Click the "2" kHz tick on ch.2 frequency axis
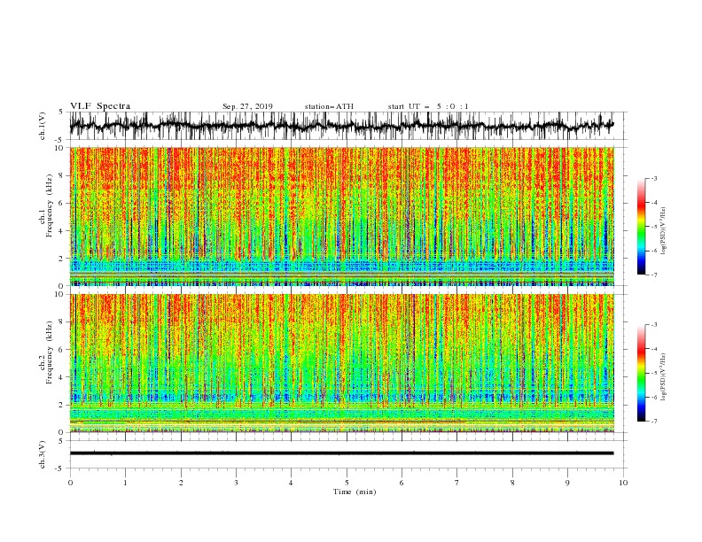This screenshot has height=542, width=702. 62,405
